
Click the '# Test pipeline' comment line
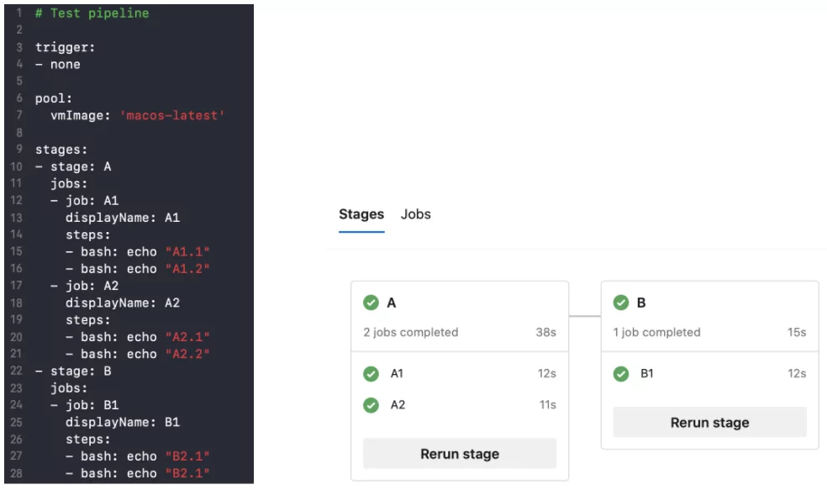point(92,13)
